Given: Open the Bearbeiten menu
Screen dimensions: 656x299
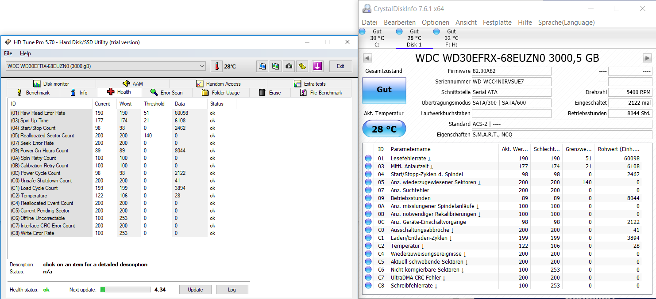Looking at the screenshot, I should 400,23.
